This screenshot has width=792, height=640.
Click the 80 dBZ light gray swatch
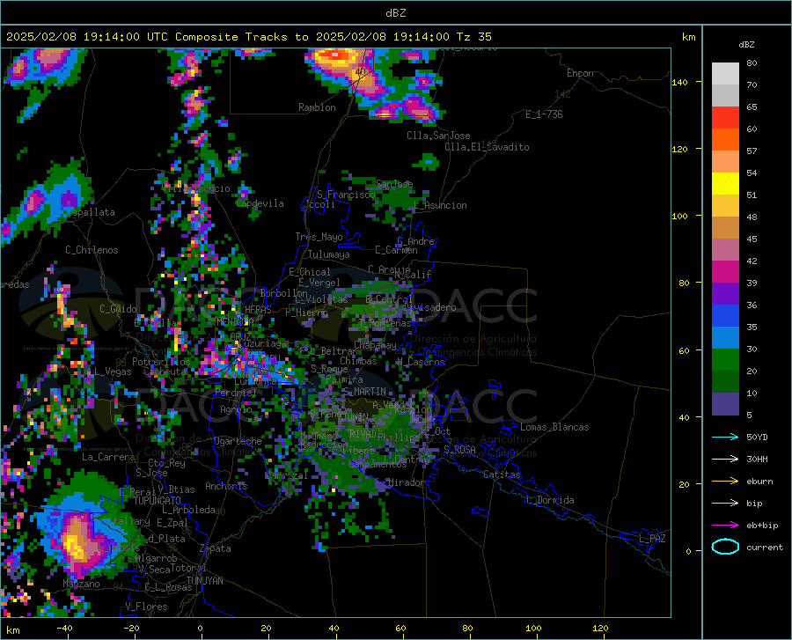725,73
